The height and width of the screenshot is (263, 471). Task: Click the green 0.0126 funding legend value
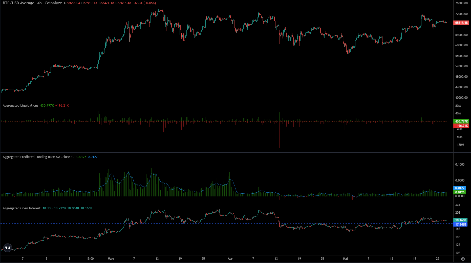point(81,157)
